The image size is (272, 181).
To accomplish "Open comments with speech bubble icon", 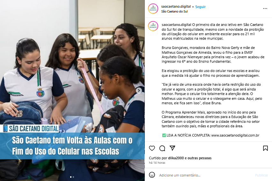I will pos(162,148).
